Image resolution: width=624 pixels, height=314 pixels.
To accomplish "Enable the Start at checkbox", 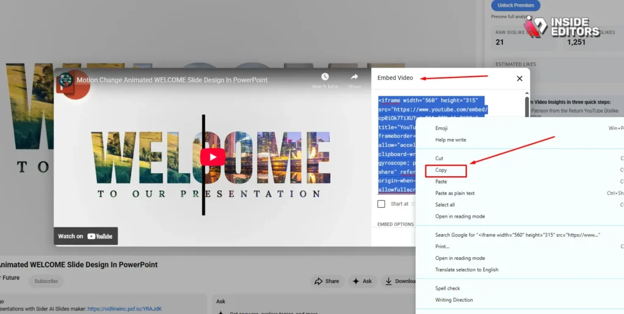I will tap(381, 204).
